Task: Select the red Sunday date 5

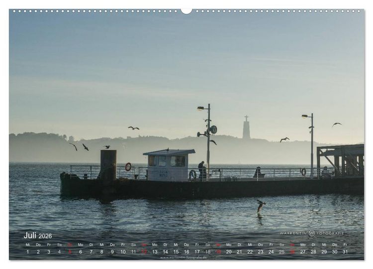Action: point(70,252)
